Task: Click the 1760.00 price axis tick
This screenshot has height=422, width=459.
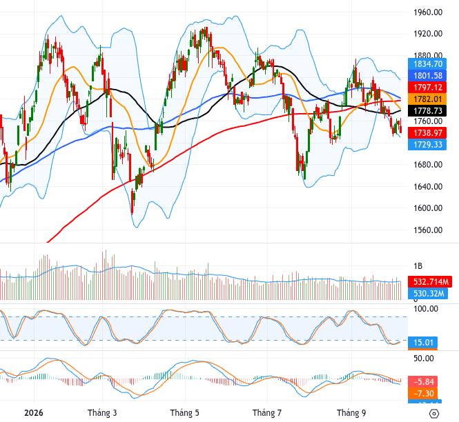Action: [x=428, y=121]
